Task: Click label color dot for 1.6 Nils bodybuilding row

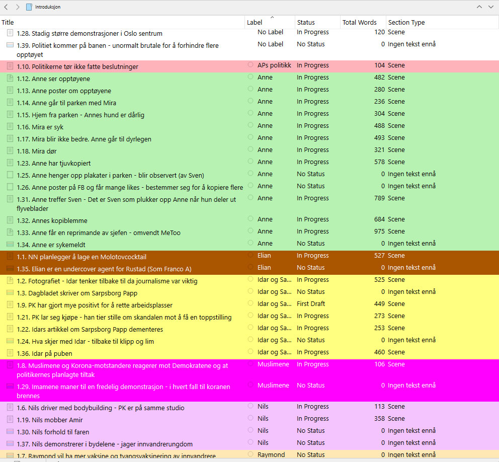Action: [251, 406]
